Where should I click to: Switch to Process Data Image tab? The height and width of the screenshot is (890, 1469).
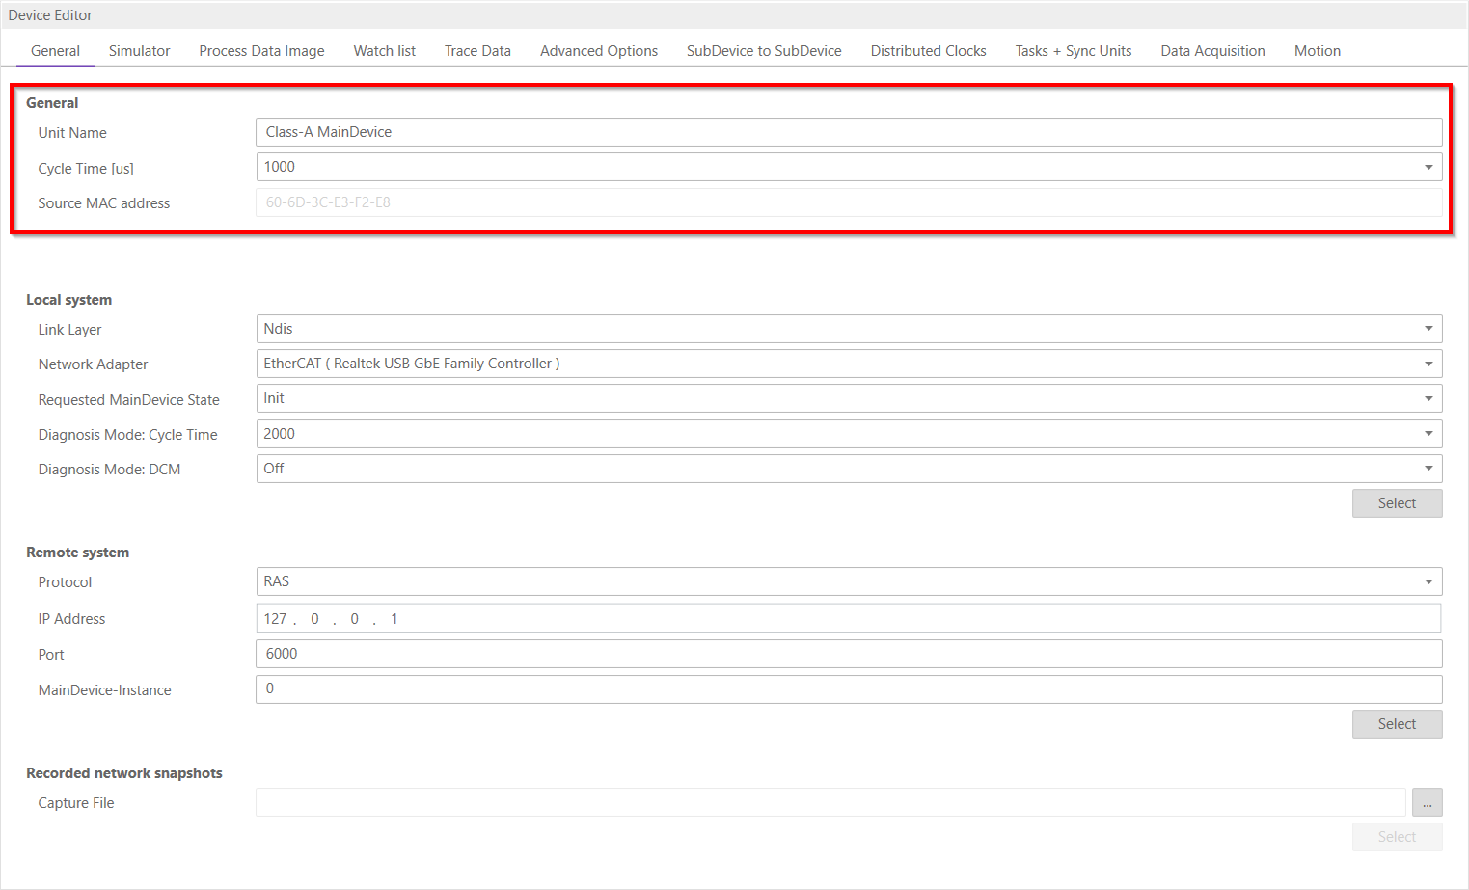click(x=261, y=51)
